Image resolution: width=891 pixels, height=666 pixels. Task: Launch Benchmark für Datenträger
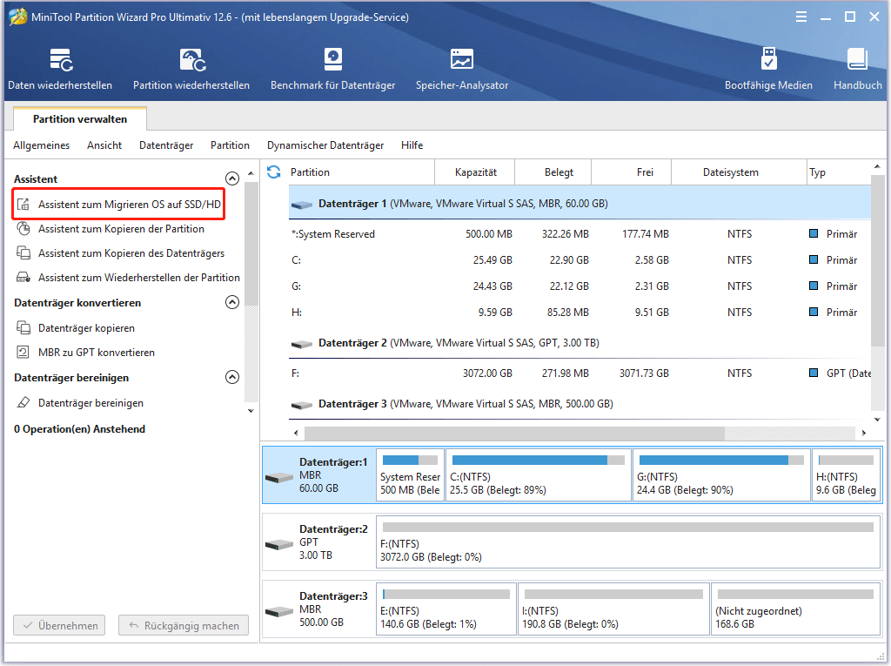(332, 68)
